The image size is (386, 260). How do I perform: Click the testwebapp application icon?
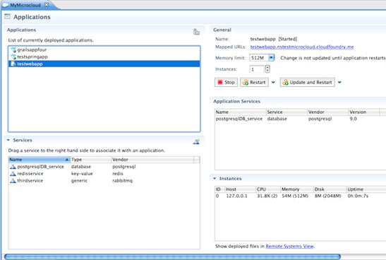(13, 64)
